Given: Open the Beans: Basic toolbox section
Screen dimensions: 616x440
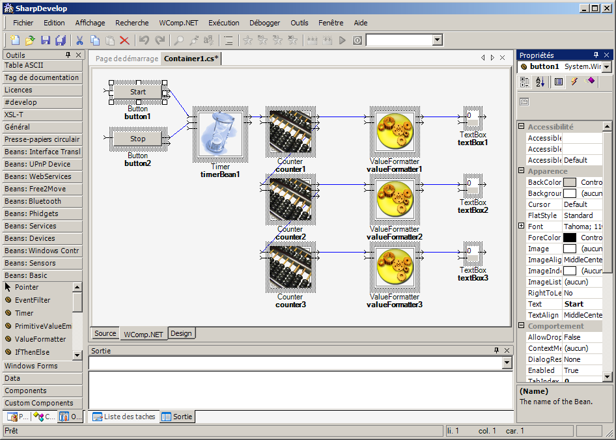Looking at the screenshot, I should (43, 275).
